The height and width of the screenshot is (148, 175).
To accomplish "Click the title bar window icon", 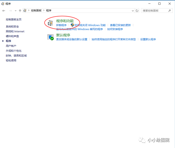I will point(3,4).
